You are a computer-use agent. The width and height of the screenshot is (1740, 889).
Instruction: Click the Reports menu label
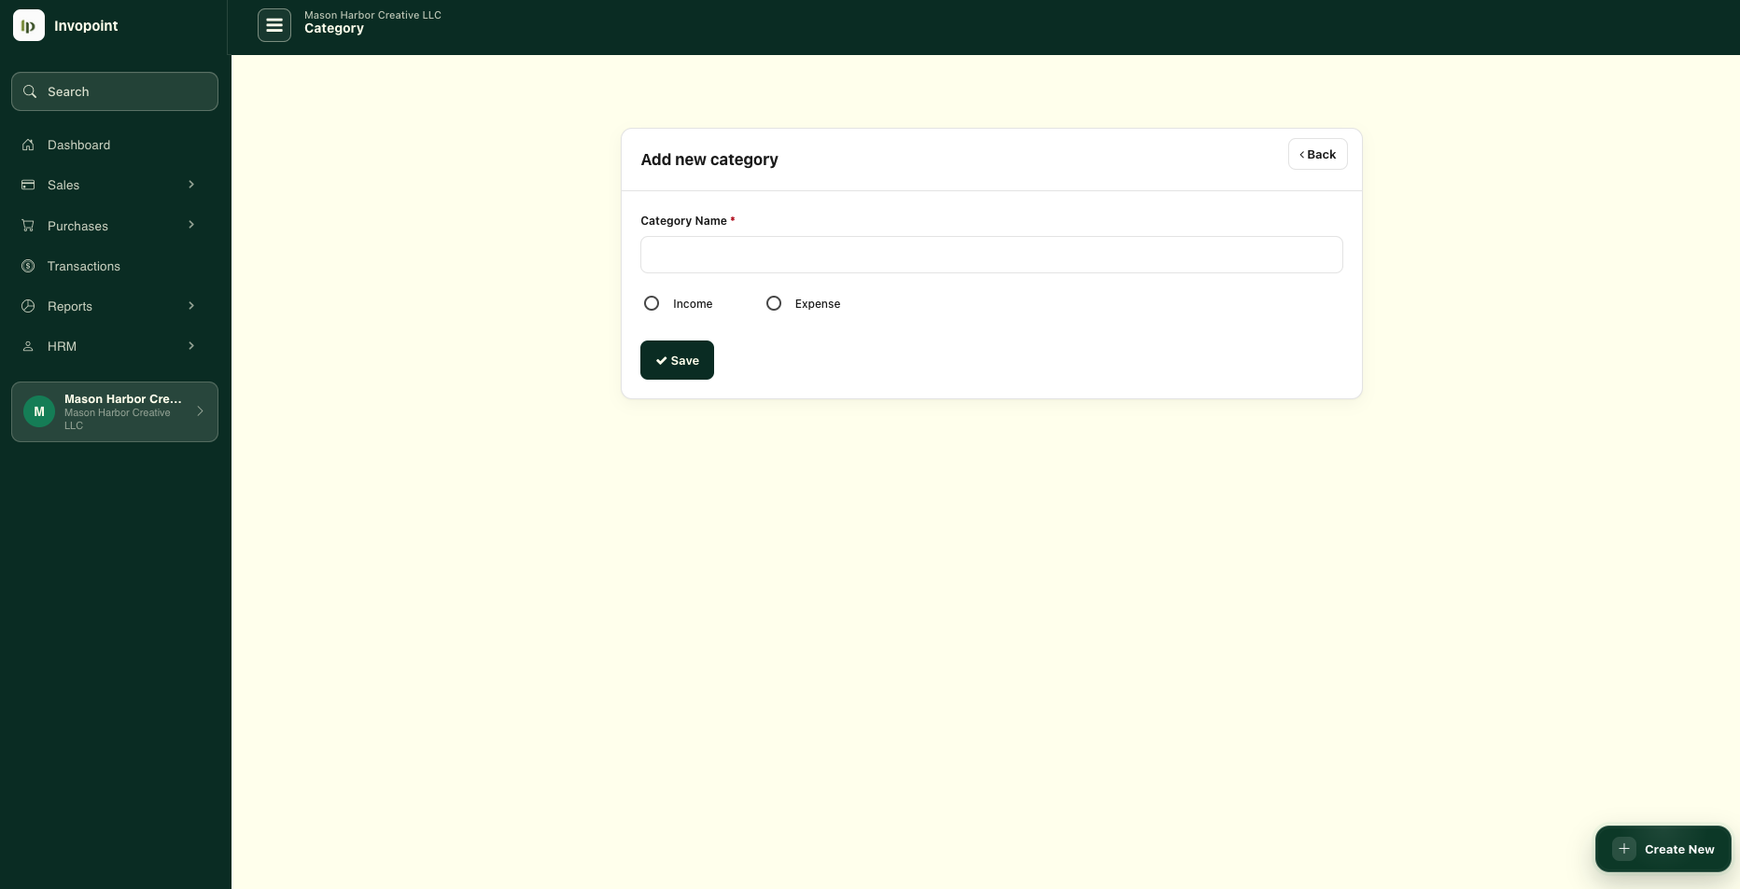click(70, 306)
